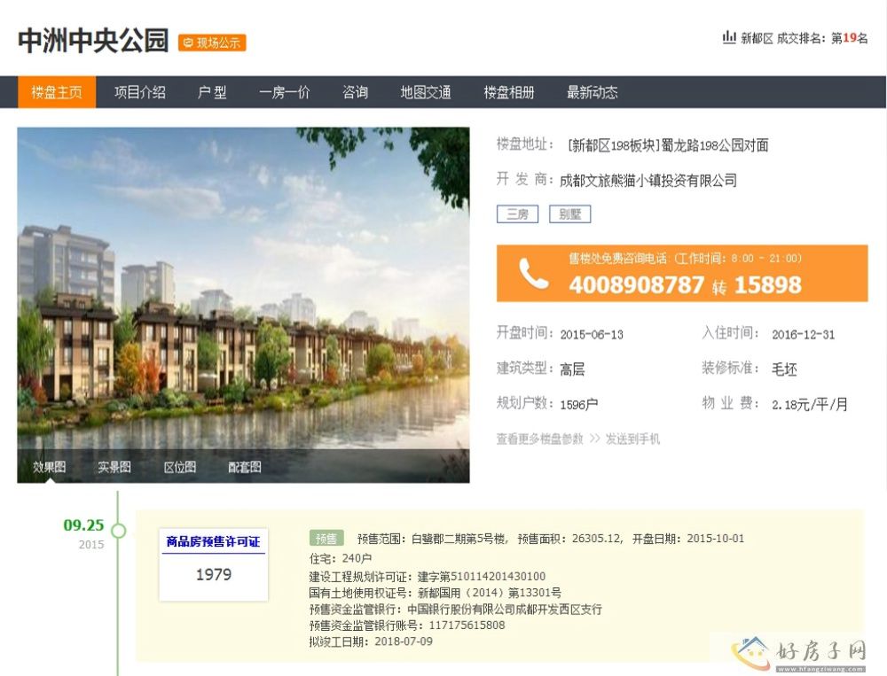Image resolution: width=887 pixels, height=676 pixels.
Task: Click the 别墅 tag
Action: click(x=569, y=214)
